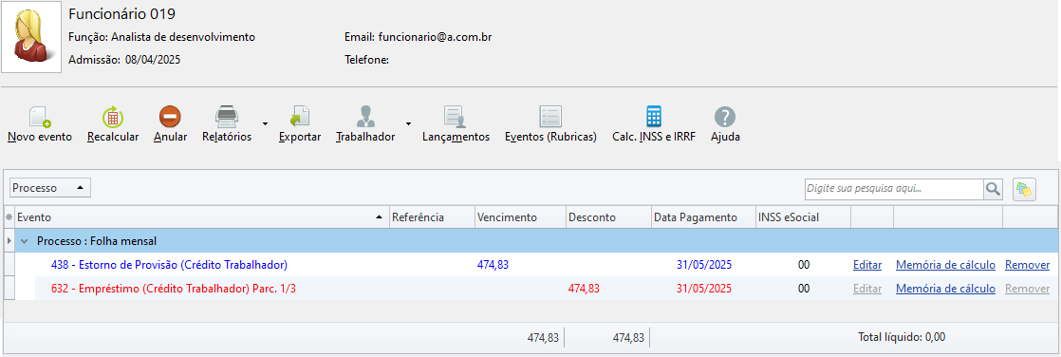Click Funcionário 019 name heading
The width and height of the screenshot is (1061, 357).
[121, 14]
